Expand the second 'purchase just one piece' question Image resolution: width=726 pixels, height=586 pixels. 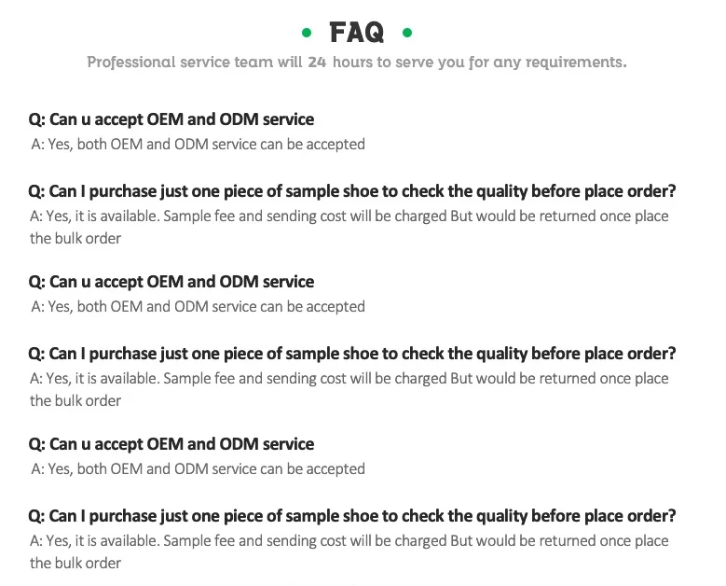352,354
